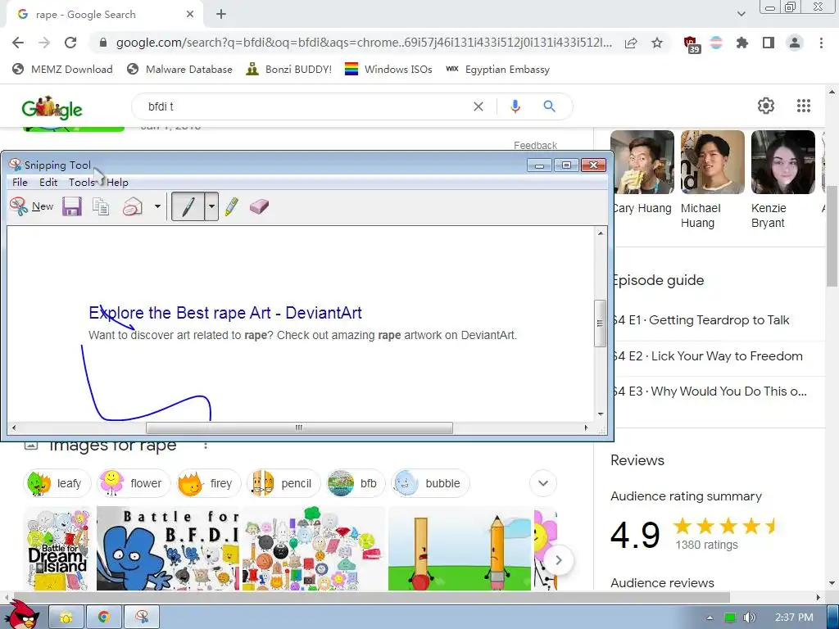The width and height of the screenshot is (839, 629).
Task: Show hidden tray icons arrow
Action: tap(710, 618)
